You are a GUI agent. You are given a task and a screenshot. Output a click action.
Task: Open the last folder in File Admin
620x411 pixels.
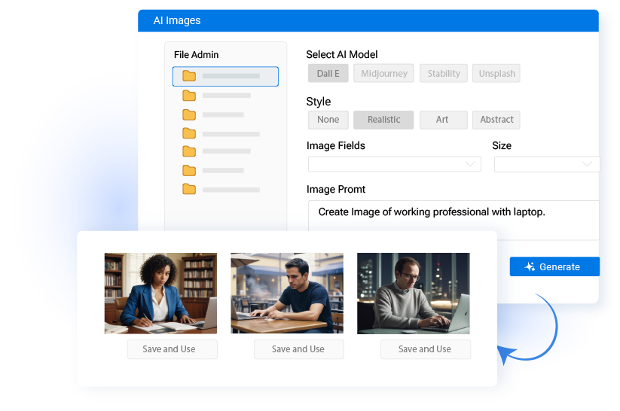point(221,190)
